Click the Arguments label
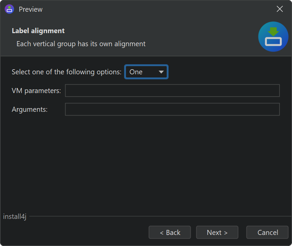 click(x=30, y=109)
